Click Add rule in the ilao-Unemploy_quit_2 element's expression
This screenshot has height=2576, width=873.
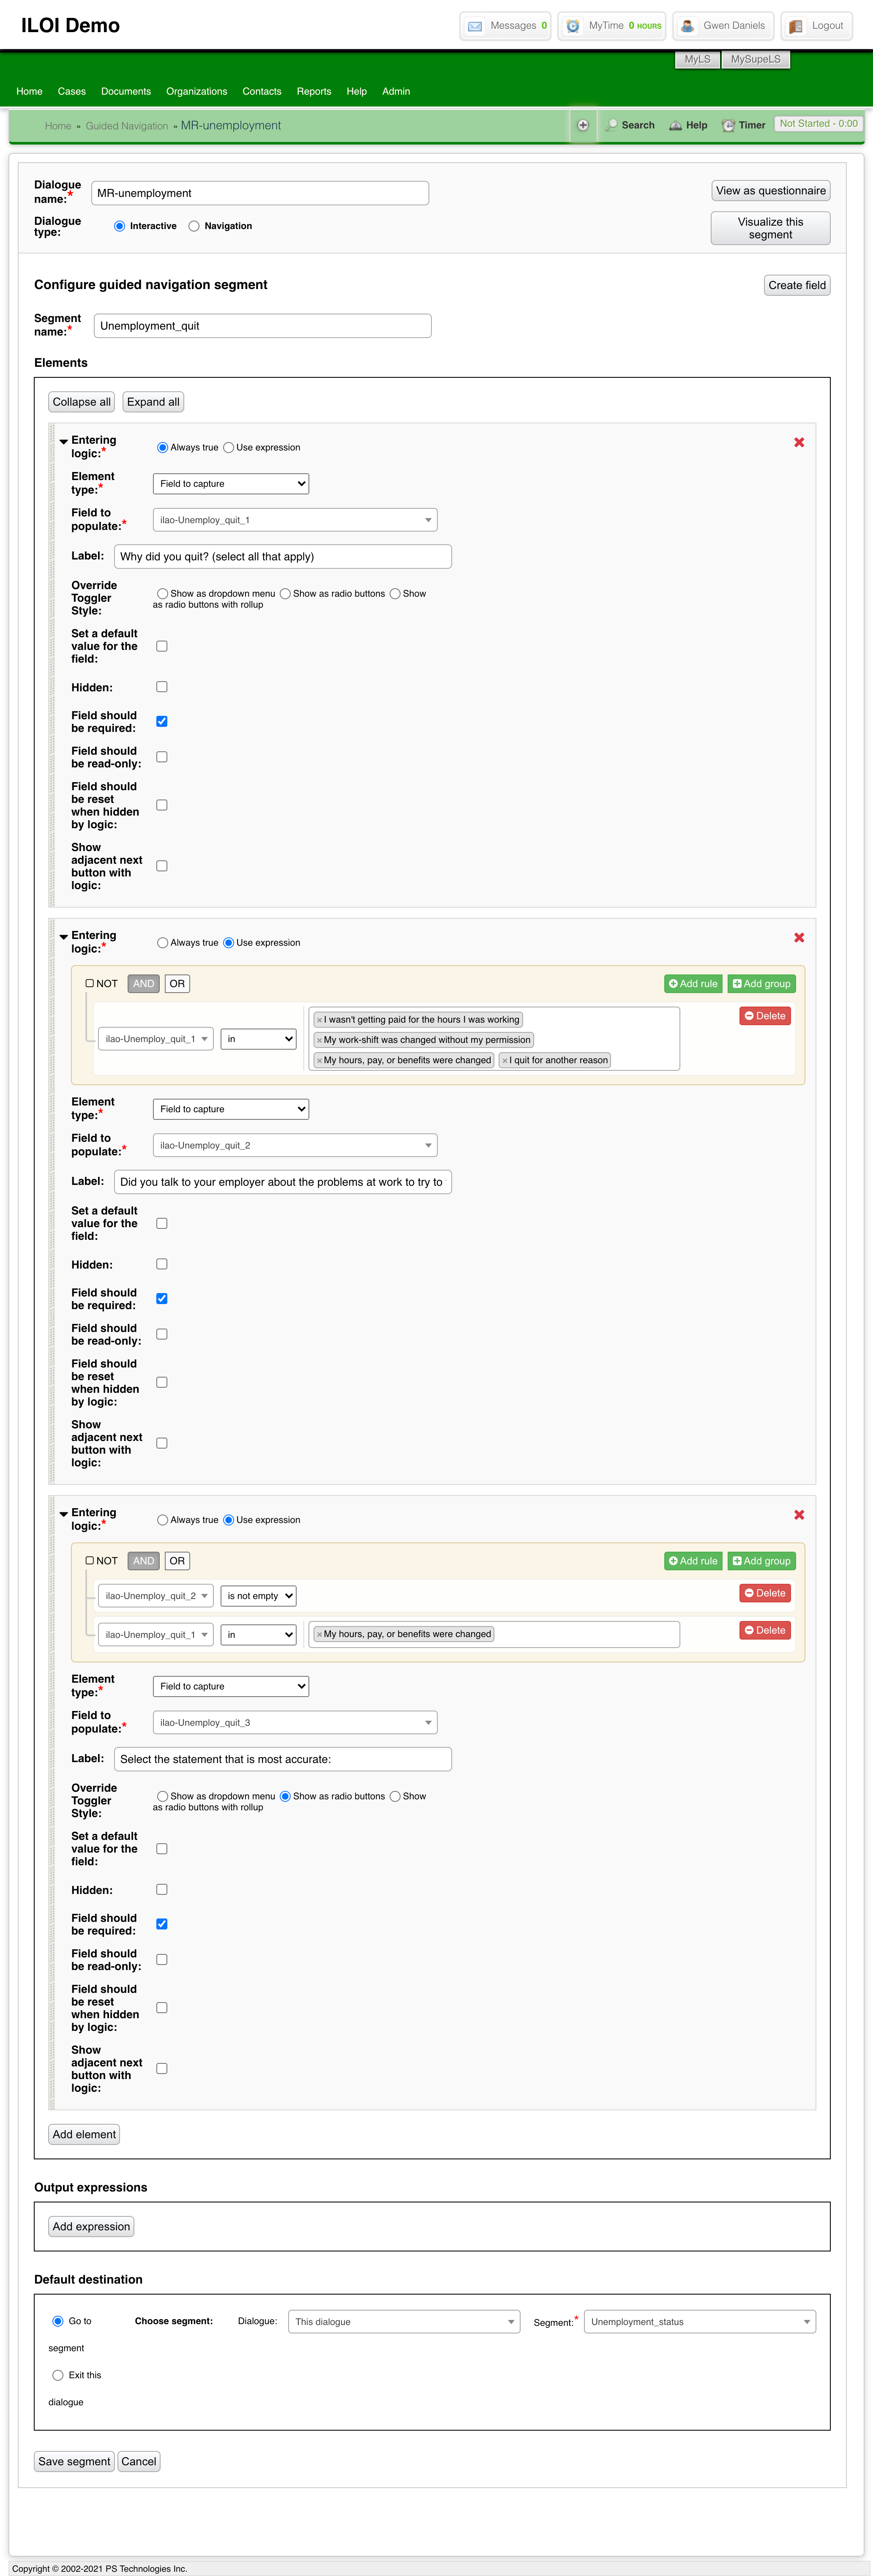[693, 984]
